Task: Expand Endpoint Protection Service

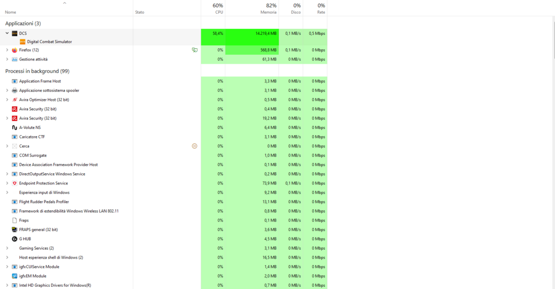Action: click(x=7, y=183)
